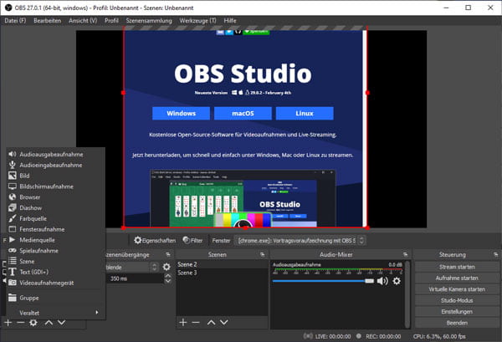Open Einstellungen from controls
The height and width of the screenshot is (342, 502).
[x=457, y=312]
